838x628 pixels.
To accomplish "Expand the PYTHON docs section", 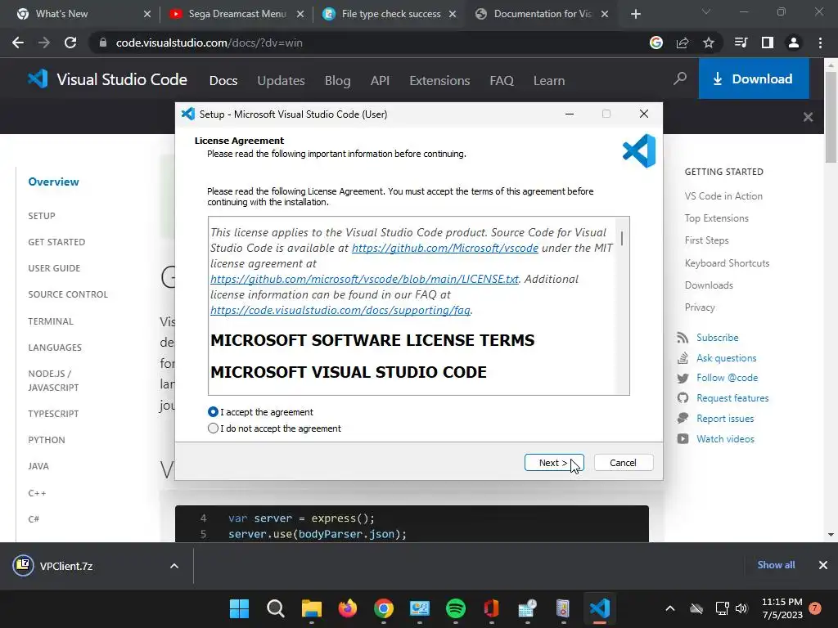I will (47, 439).
